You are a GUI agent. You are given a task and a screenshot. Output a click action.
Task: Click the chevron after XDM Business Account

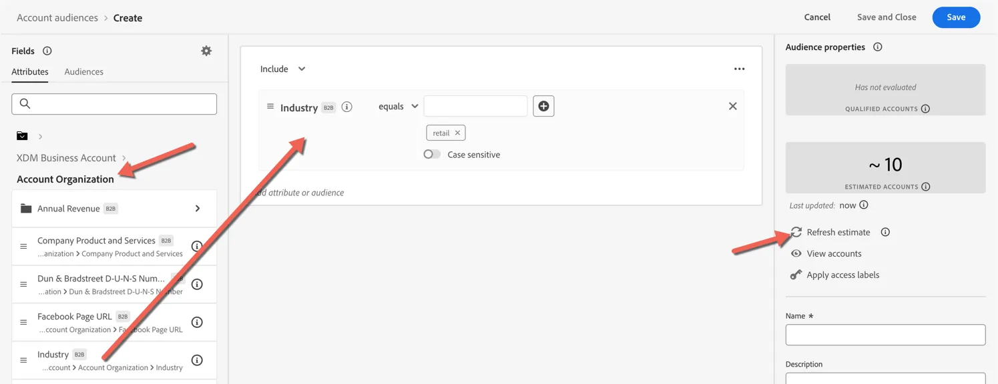(x=124, y=158)
